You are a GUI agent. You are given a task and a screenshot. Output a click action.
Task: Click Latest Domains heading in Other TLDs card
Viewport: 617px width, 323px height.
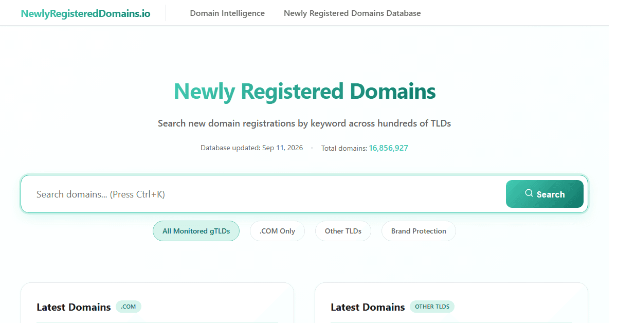point(368,307)
